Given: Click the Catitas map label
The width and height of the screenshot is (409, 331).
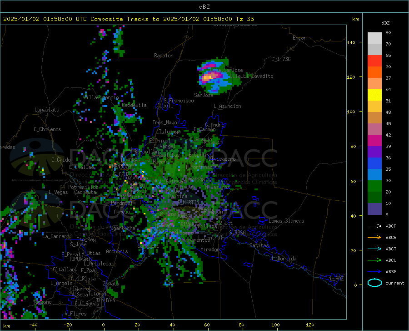Looking at the screenshot, I should (259, 245).
